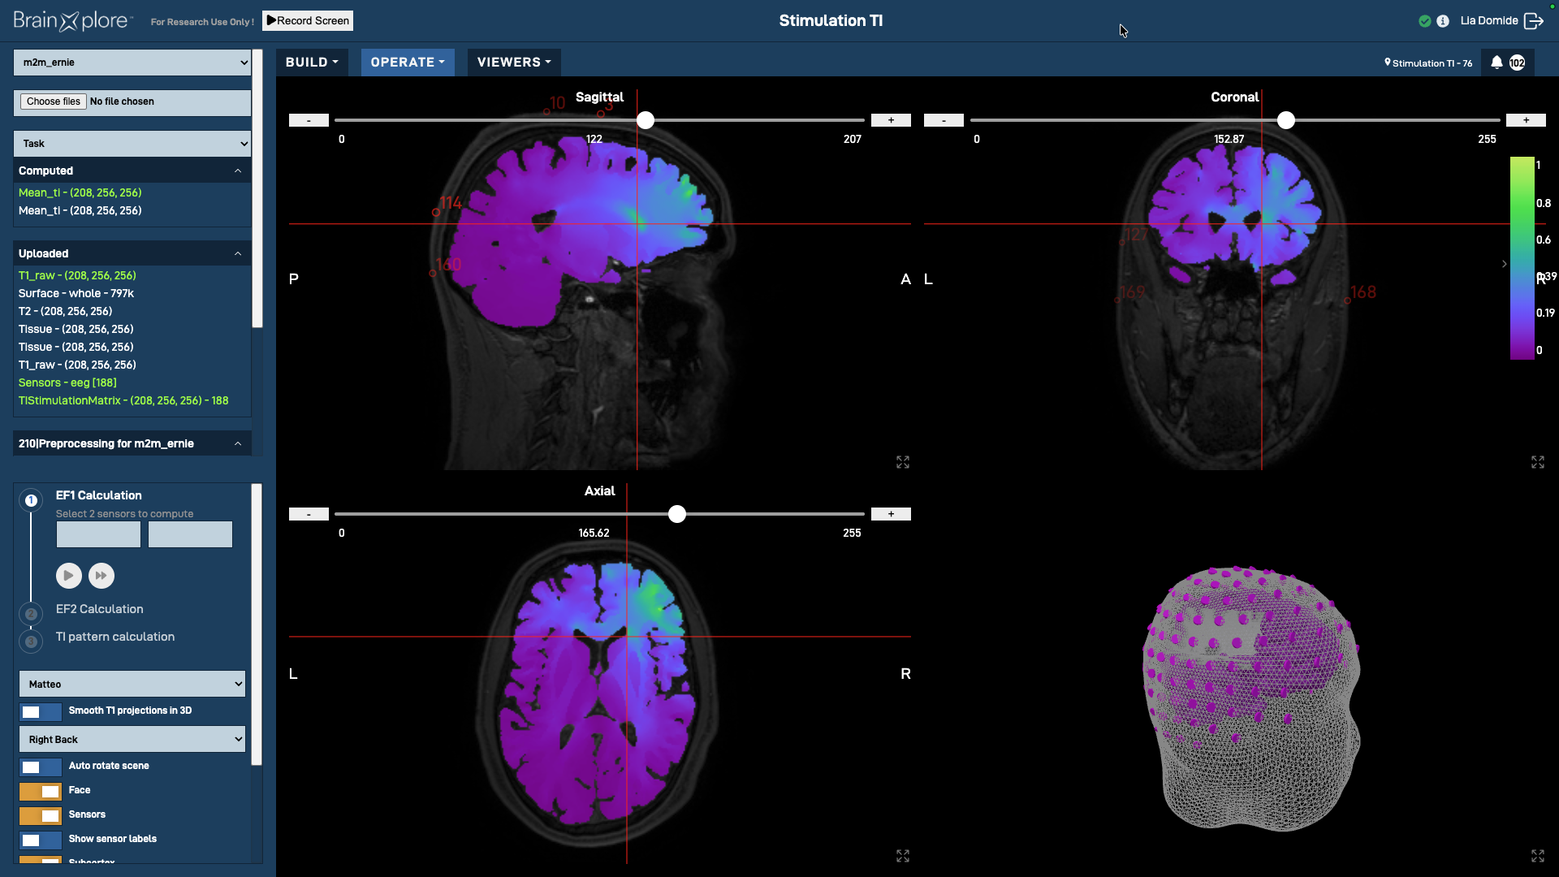Click the second sensor input field
Image resolution: width=1559 pixels, height=877 pixels.
click(x=190, y=534)
